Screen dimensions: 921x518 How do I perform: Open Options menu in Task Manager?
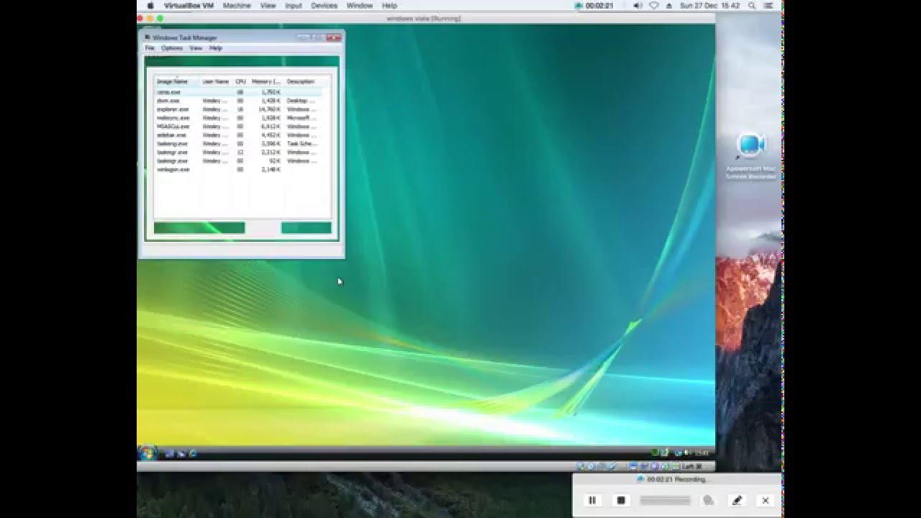172,48
